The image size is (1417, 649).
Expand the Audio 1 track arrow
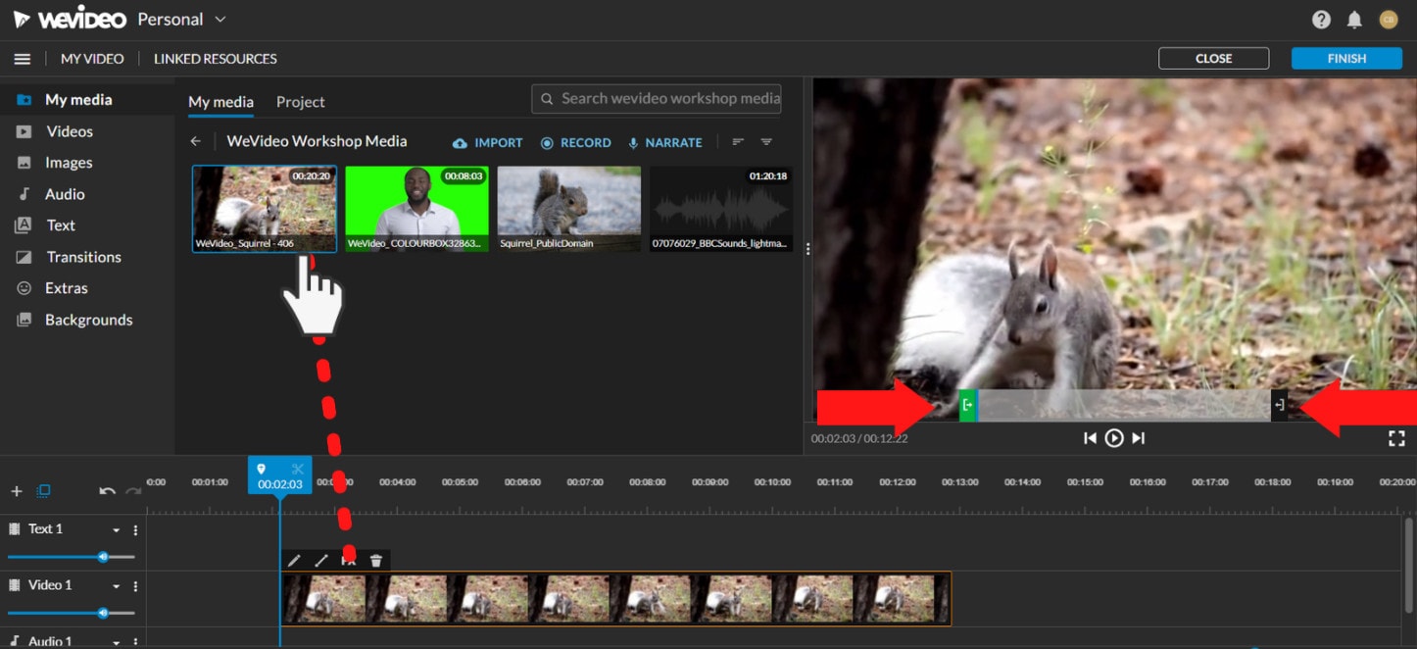pos(116,642)
